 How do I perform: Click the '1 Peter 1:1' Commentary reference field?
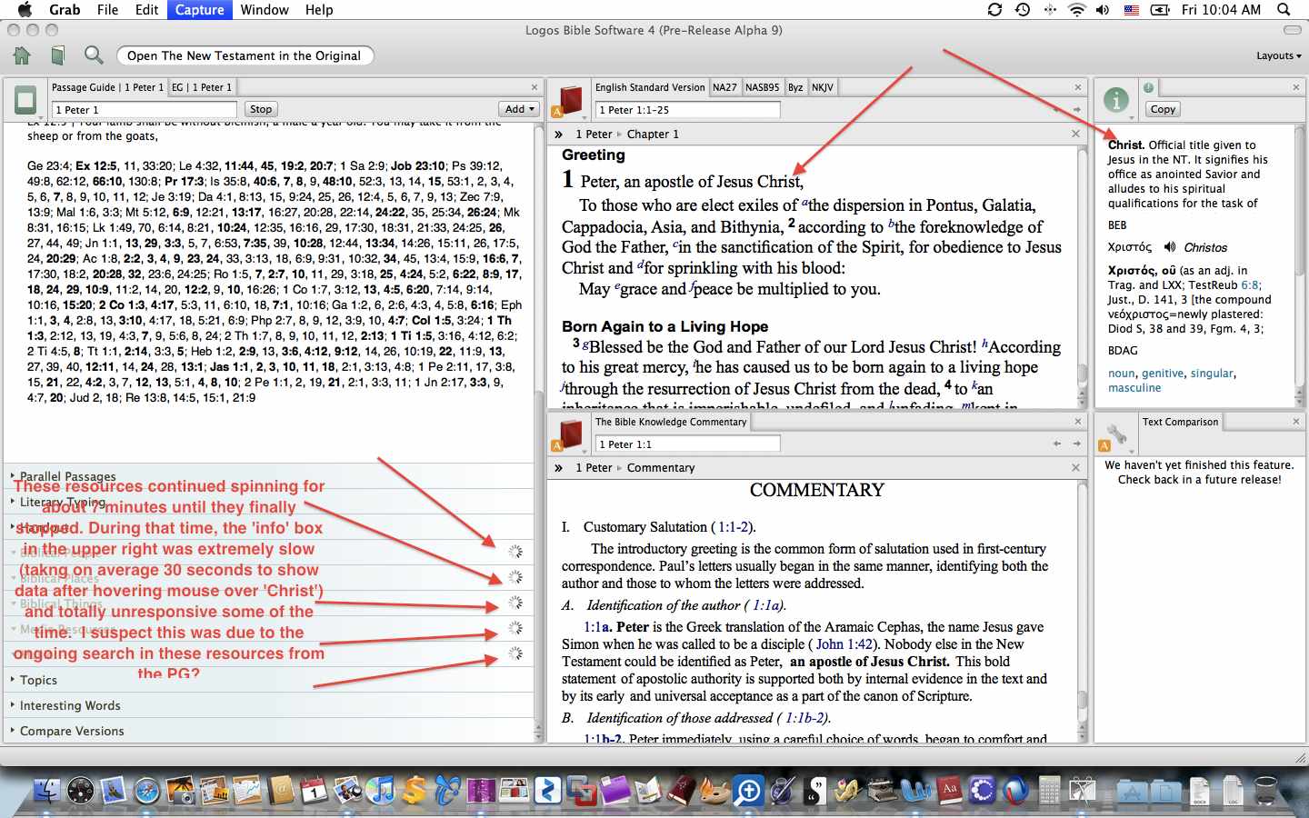click(688, 444)
